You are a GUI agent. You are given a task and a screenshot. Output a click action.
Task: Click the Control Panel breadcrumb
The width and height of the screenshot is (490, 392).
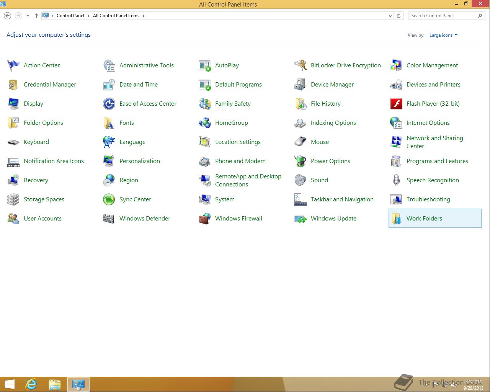click(x=70, y=16)
